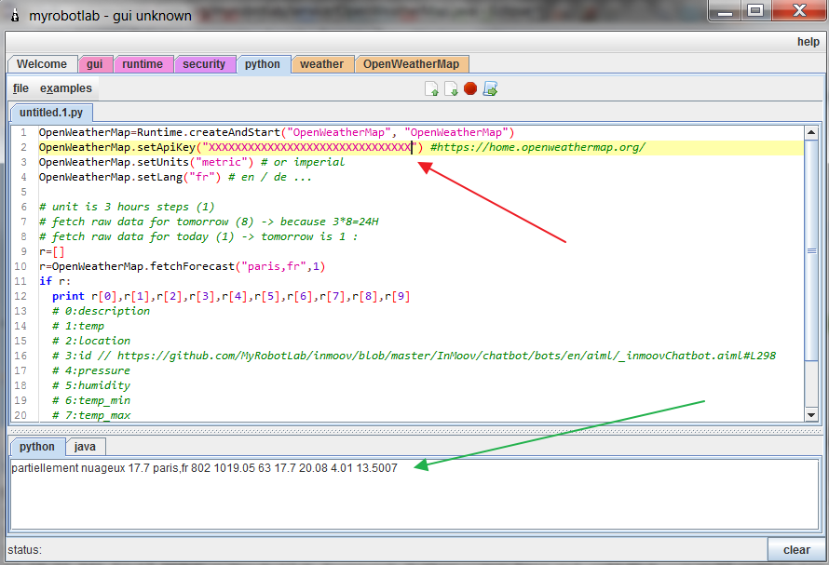Select the untitled.1.py file tab
Image resolution: width=829 pixels, height=565 pixels.
(51, 113)
